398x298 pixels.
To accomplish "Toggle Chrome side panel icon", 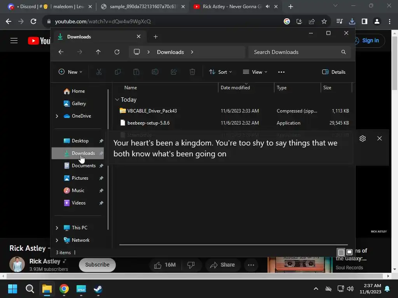I will pos(365,22).
